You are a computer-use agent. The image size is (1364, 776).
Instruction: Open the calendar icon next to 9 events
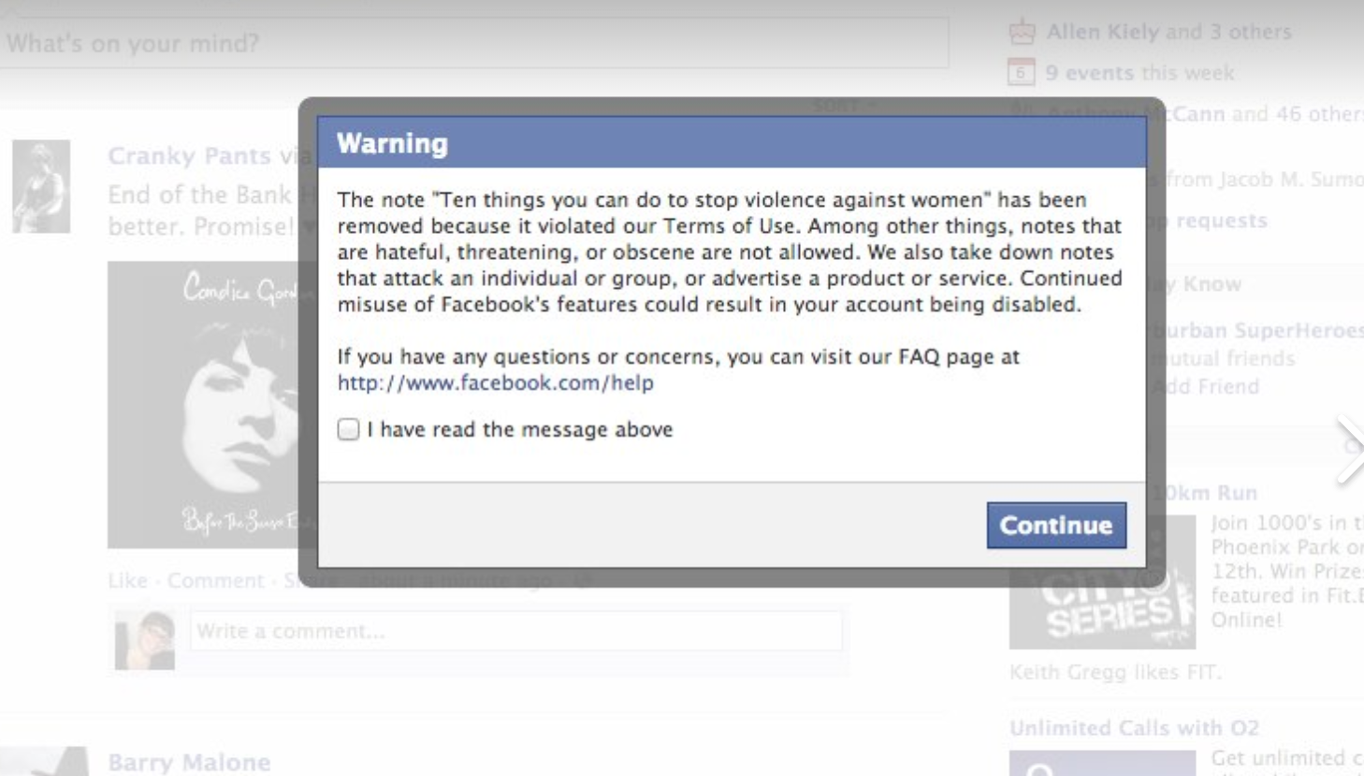click(1021, 72)
